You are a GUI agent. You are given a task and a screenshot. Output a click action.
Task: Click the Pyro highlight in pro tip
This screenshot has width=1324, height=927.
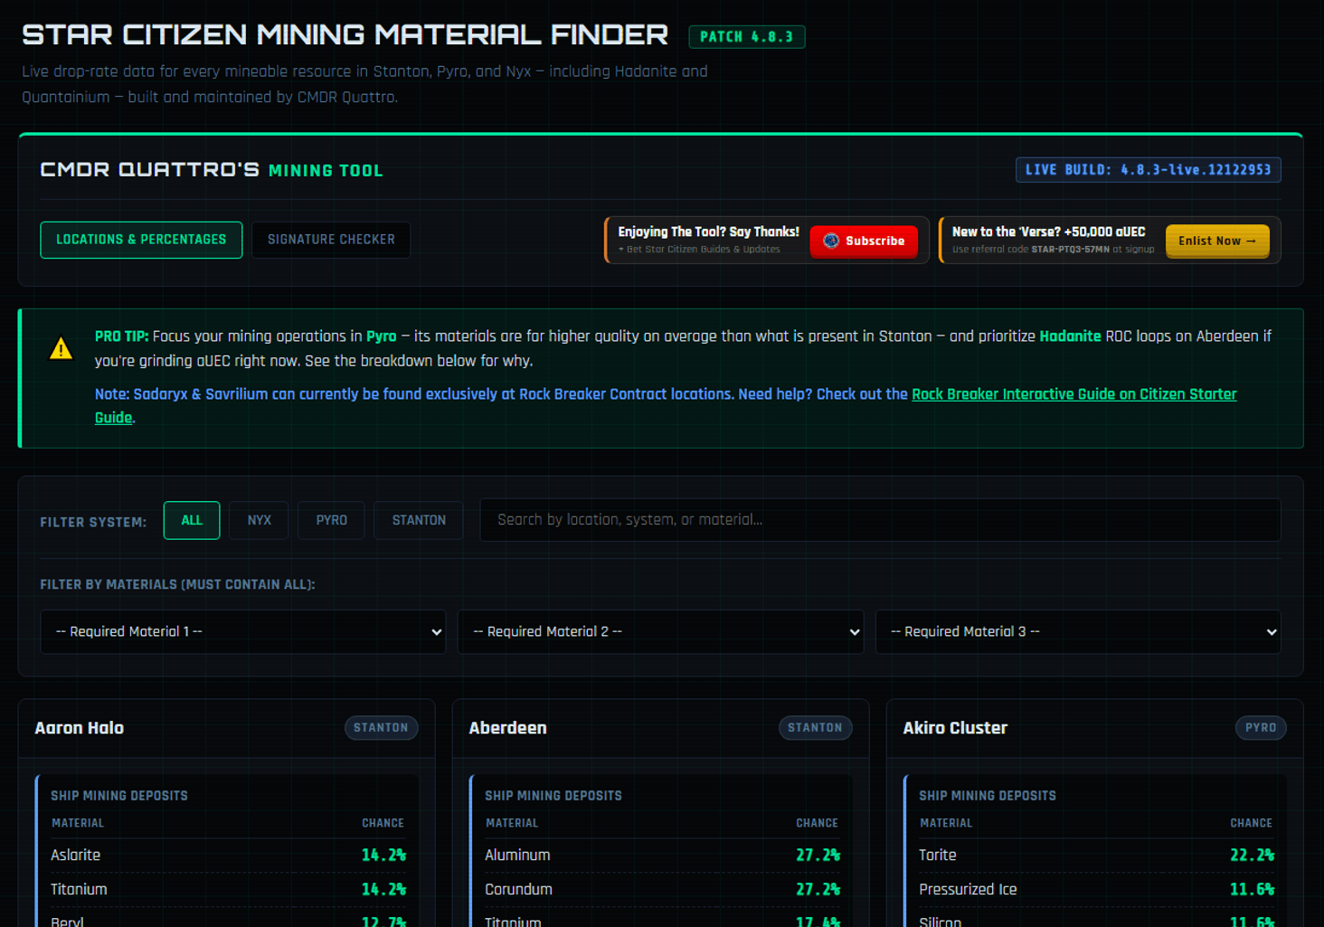pos(381,336)
